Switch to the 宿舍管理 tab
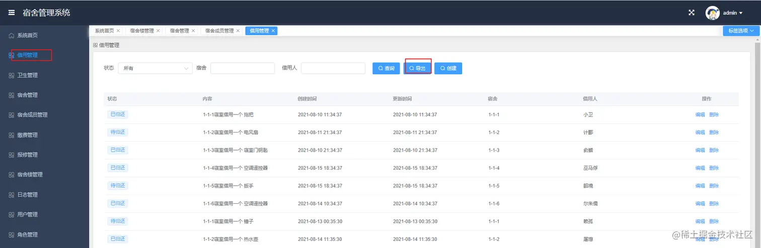This screenshot has width=761, height=248. (180, 31)
